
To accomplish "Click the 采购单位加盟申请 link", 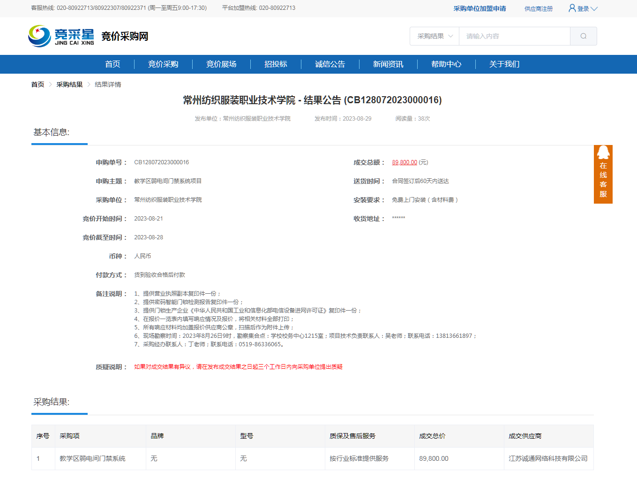I will [480, 8].
